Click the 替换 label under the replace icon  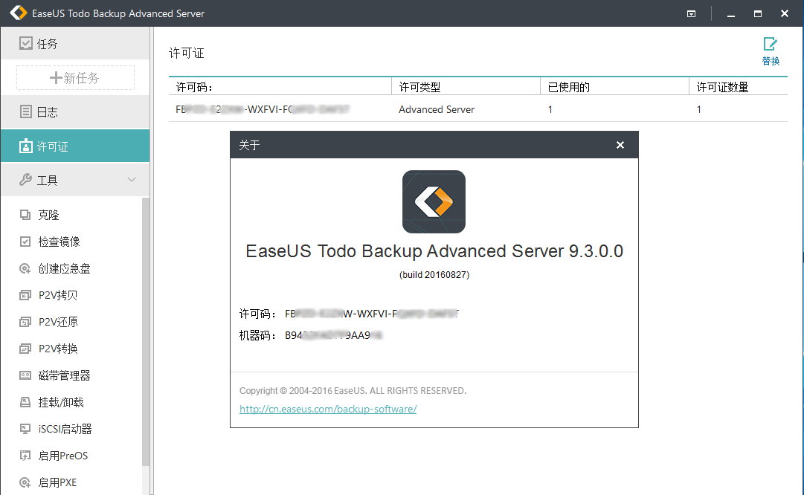(770, 61)
